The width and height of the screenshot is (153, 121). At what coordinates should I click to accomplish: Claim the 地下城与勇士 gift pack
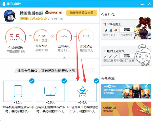pos(127,30)
